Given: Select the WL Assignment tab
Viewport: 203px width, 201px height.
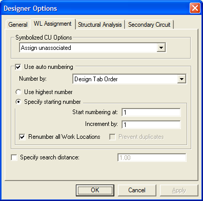Looking at the screenshot, I should pyautogui.click(x=53, y=24).
